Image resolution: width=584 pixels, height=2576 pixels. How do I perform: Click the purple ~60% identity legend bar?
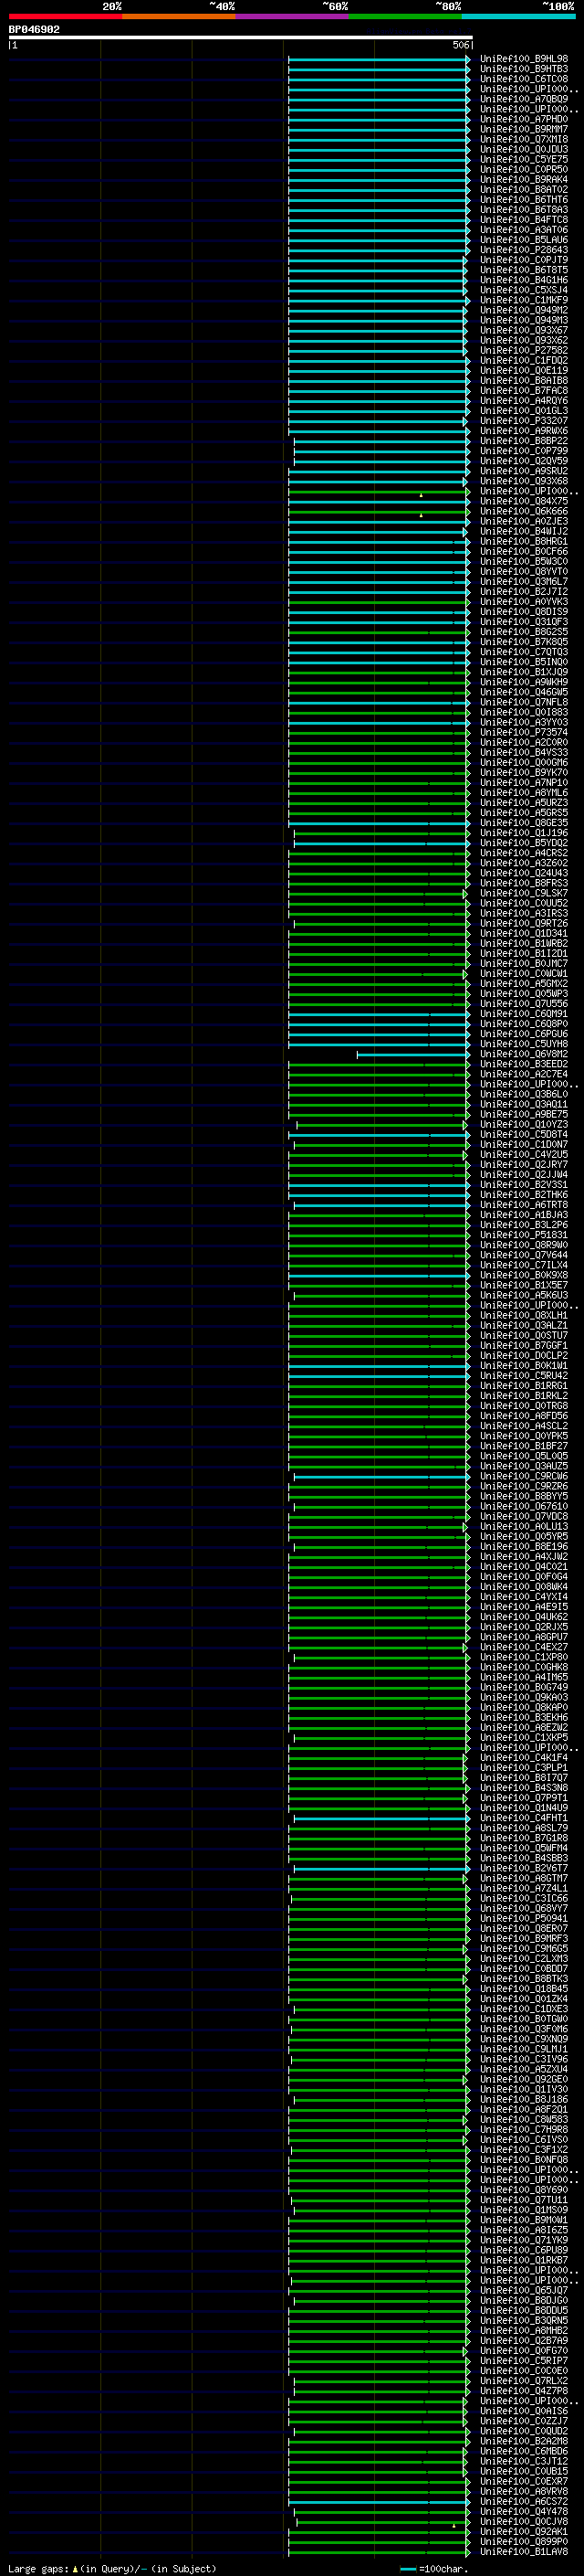[x=291, y=16]
